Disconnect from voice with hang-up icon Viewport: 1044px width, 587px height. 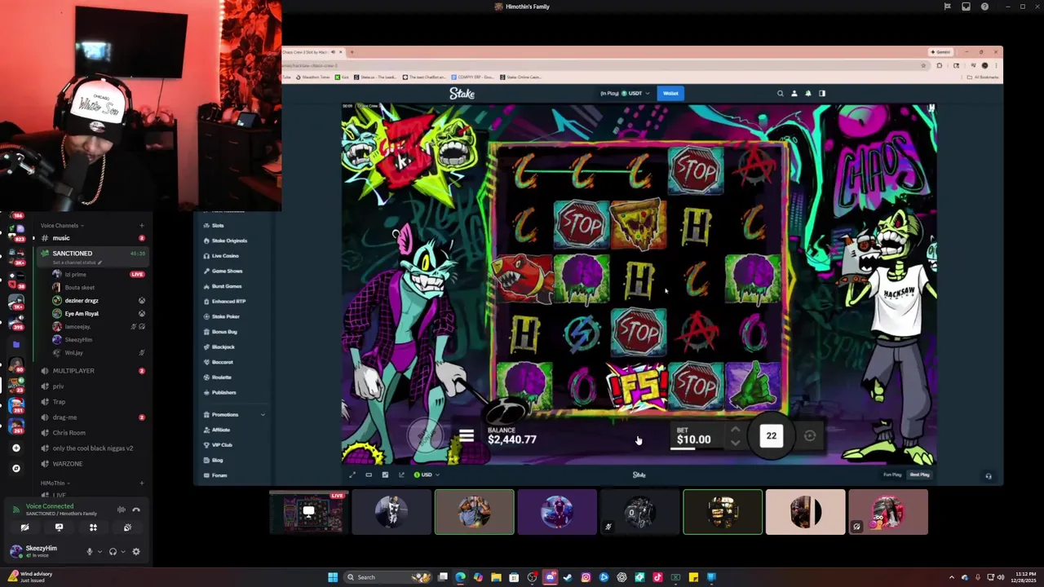136,510
